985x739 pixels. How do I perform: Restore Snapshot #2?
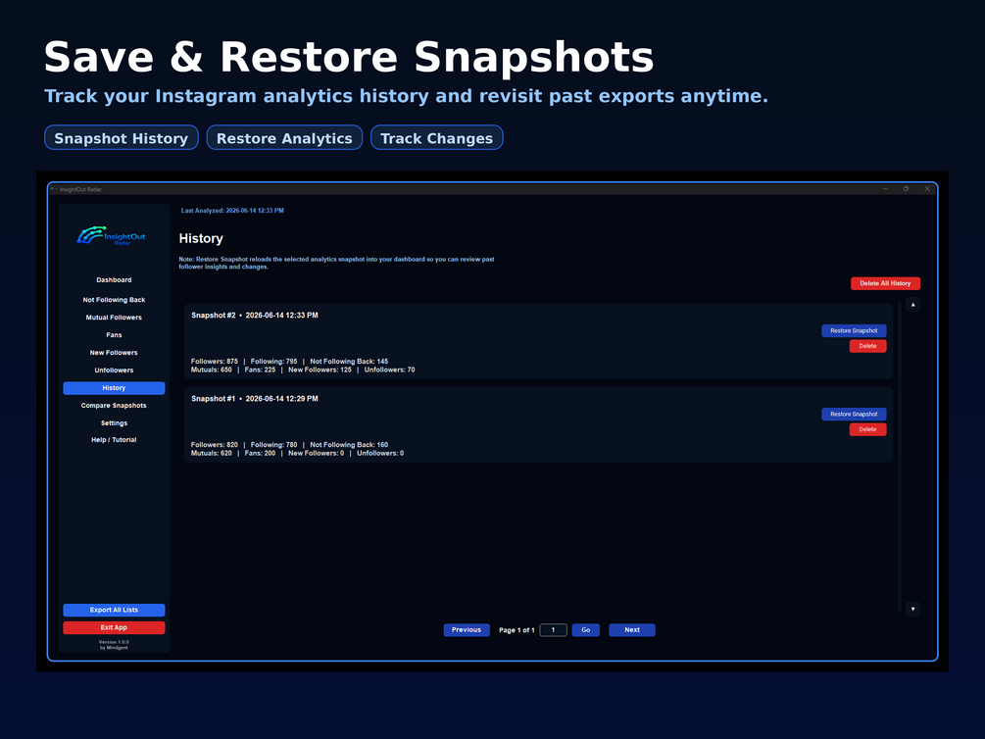coord(854,330)
